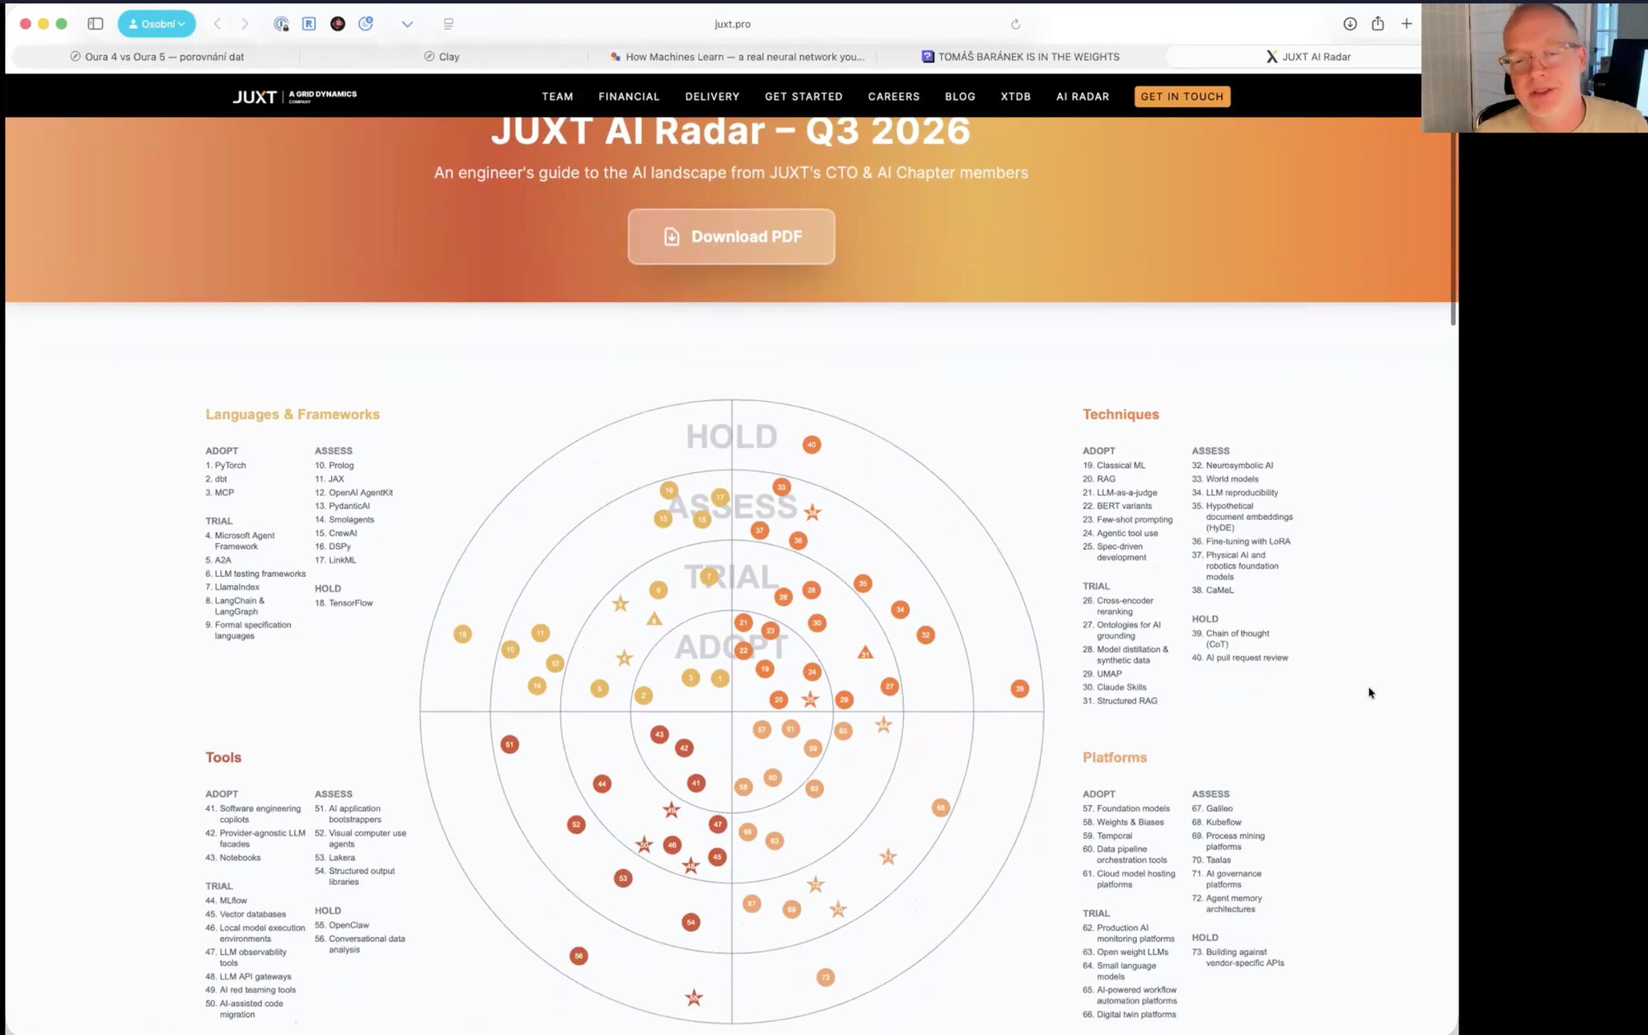1648x1035 pixels.
Task: Open the shield-with-lock privacy extension
Action: [x=281, y=24]
